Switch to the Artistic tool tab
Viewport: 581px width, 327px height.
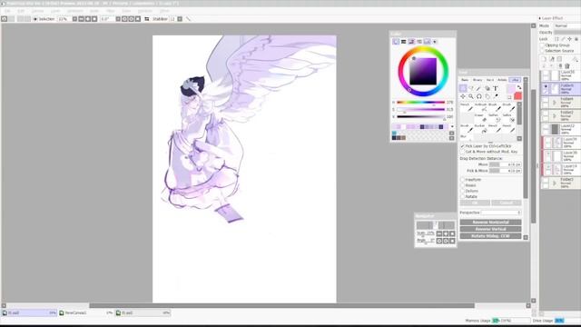coord(502,80)
